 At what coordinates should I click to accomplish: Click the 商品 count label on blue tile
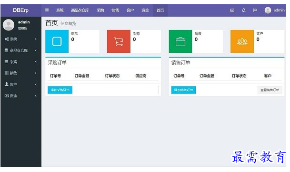pyautogui.click(x=75, y=34)
